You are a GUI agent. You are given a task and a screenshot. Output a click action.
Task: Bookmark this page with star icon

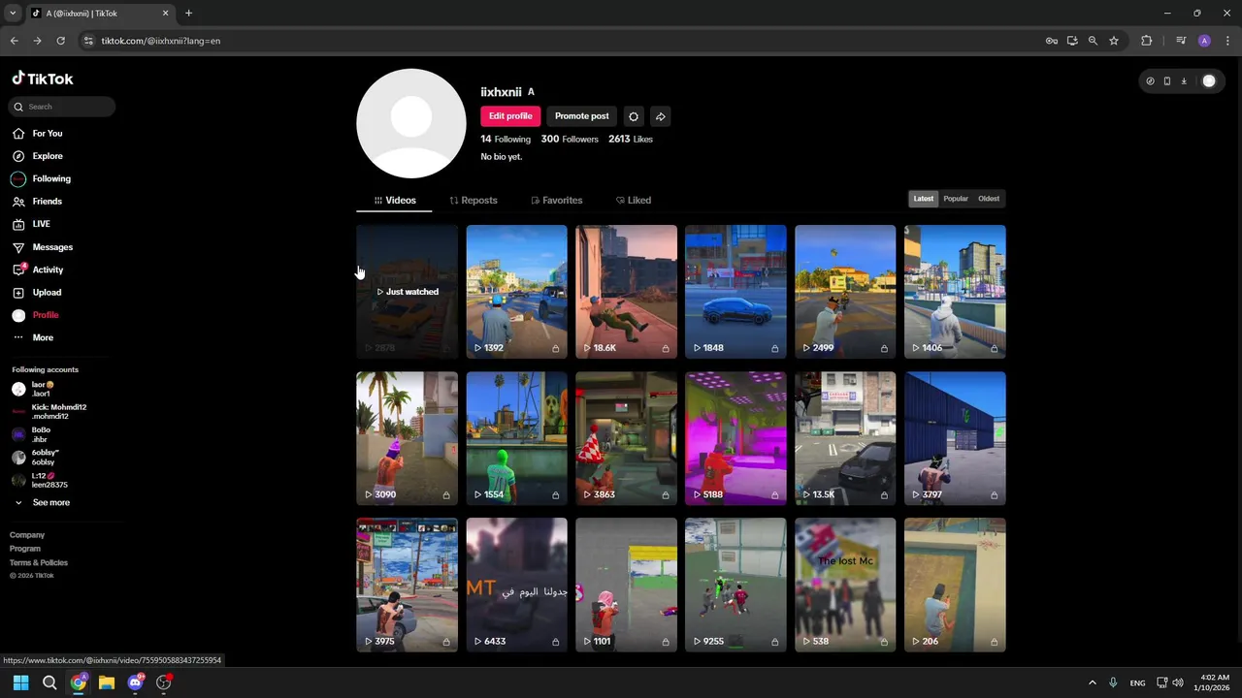coord(1114,41)
